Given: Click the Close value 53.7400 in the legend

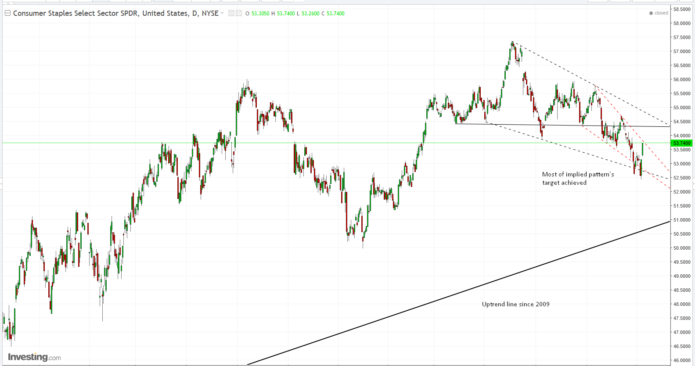Looking at the screenshot, I should tap(335, 14).
